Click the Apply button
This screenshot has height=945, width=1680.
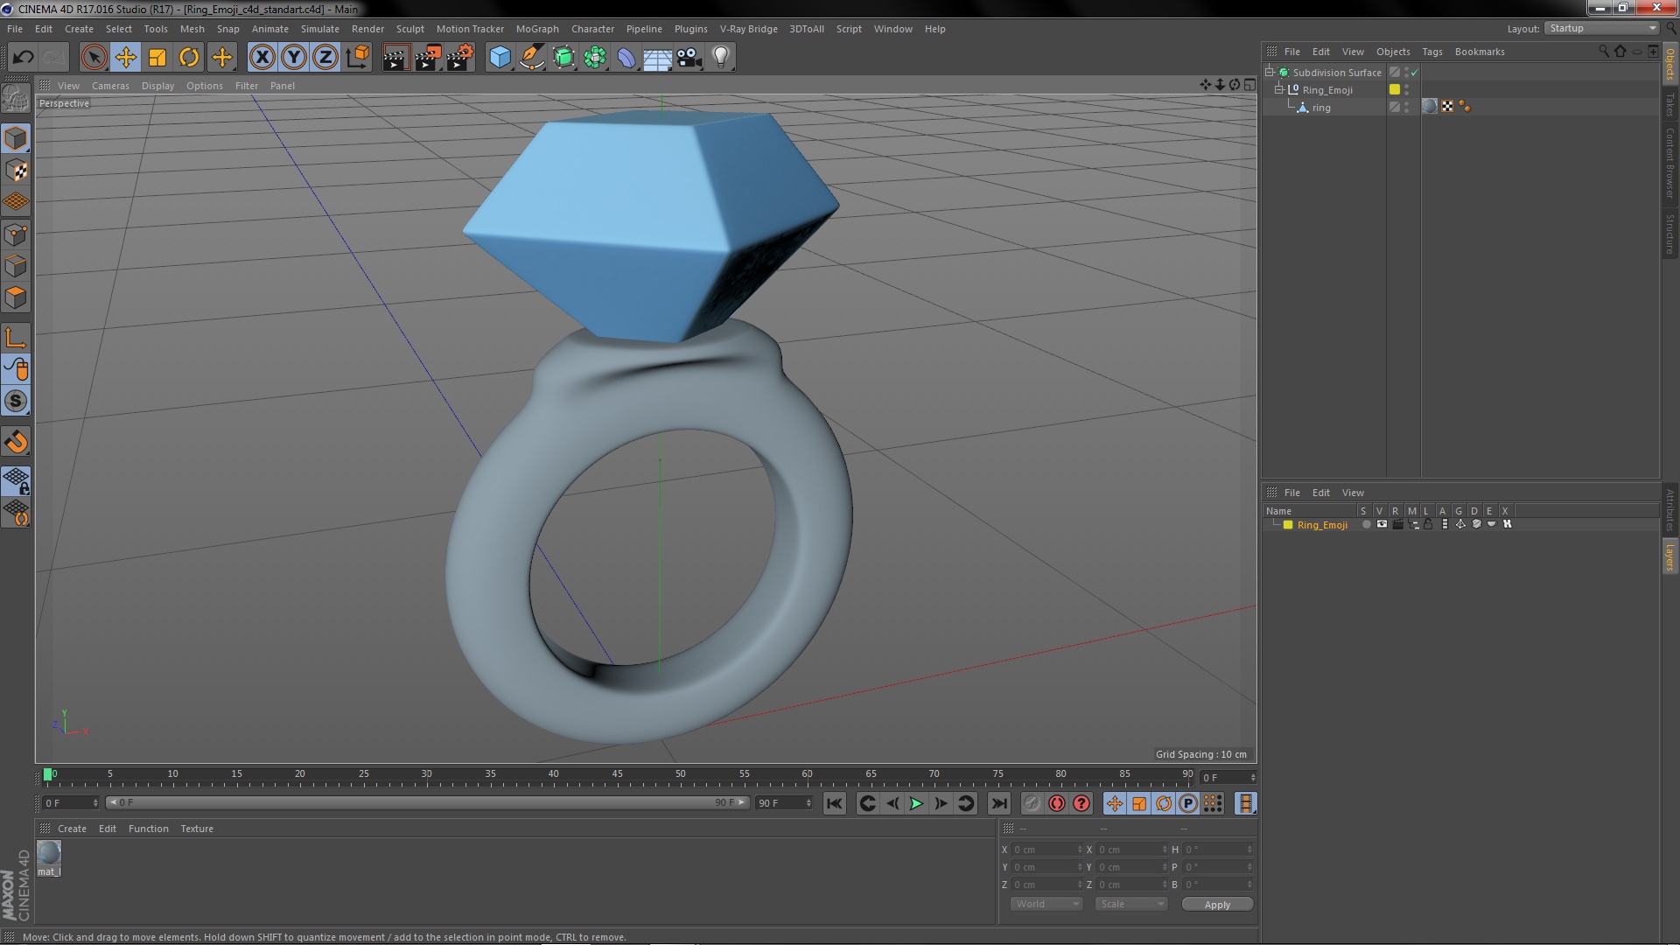1217,905
